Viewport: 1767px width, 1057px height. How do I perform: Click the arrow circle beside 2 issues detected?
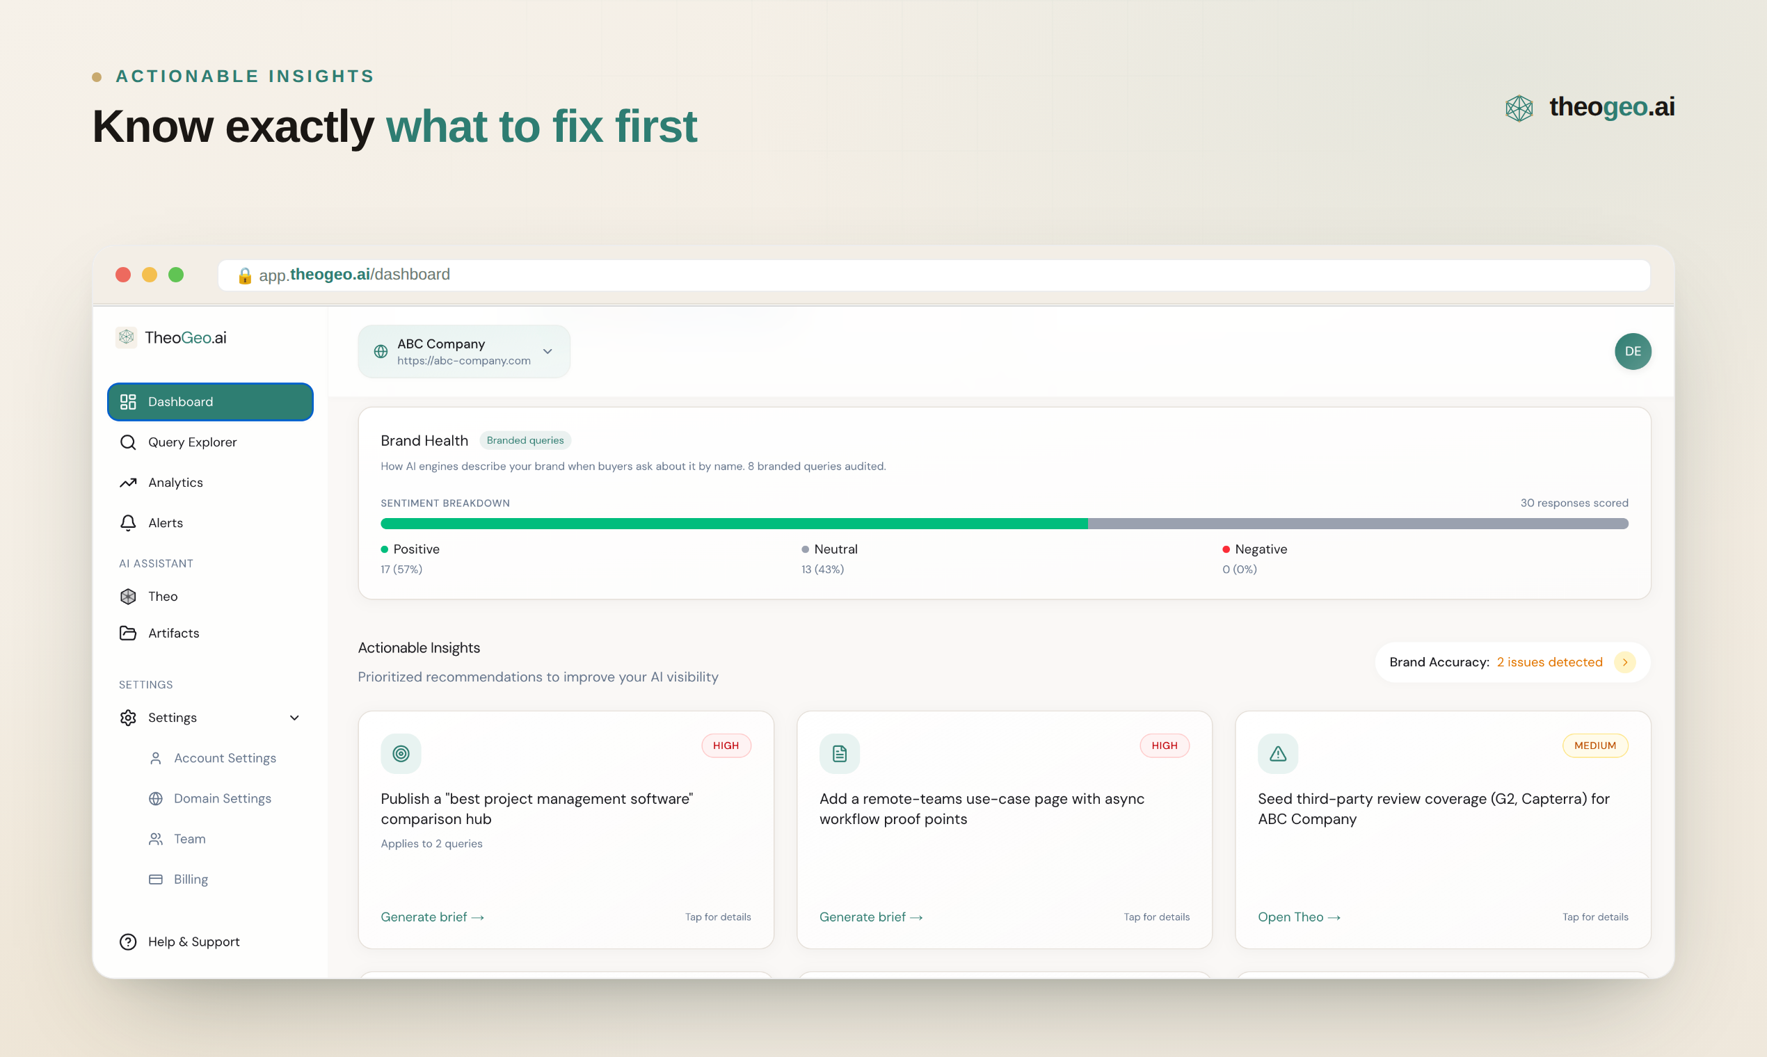point(1624,663)
